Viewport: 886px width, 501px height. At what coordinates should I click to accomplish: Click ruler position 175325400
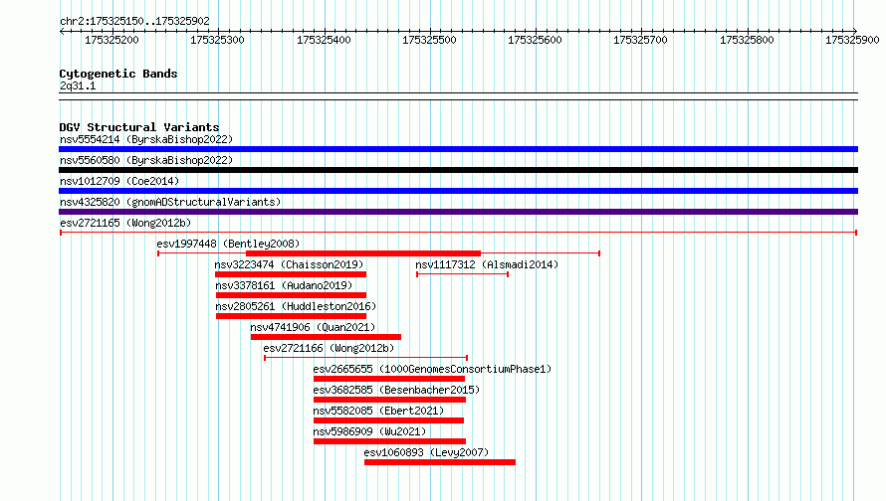click(324, 40)
